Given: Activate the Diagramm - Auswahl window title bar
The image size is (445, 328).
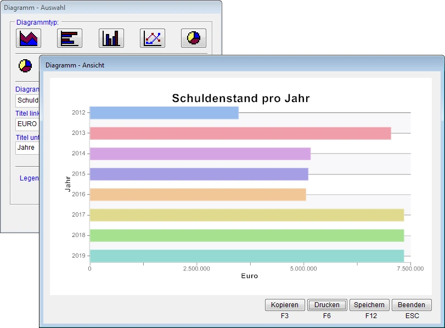Looking at the screenshot, I should (110, 8).
